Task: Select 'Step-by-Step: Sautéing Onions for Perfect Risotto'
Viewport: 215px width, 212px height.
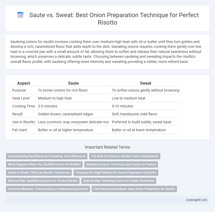Action: (43, 181)
